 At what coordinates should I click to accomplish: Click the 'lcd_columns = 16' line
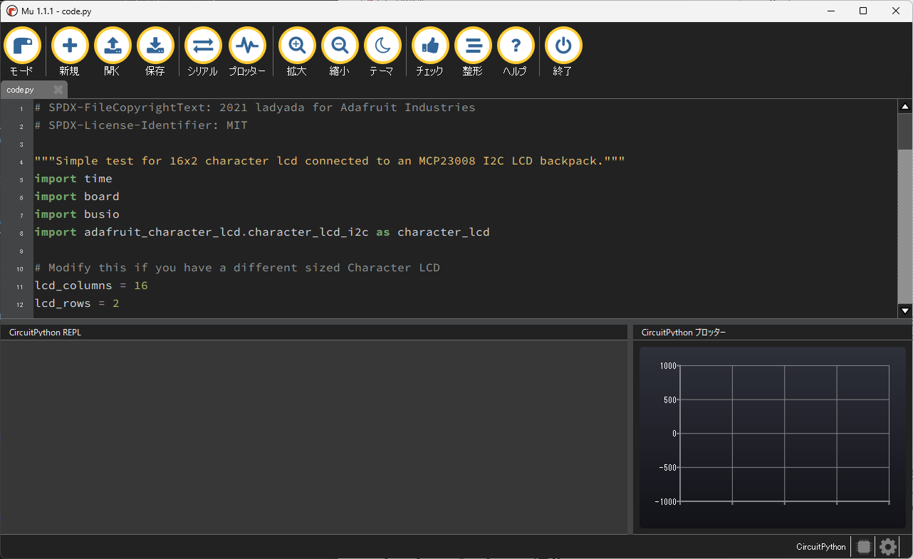tap(91, 286)
